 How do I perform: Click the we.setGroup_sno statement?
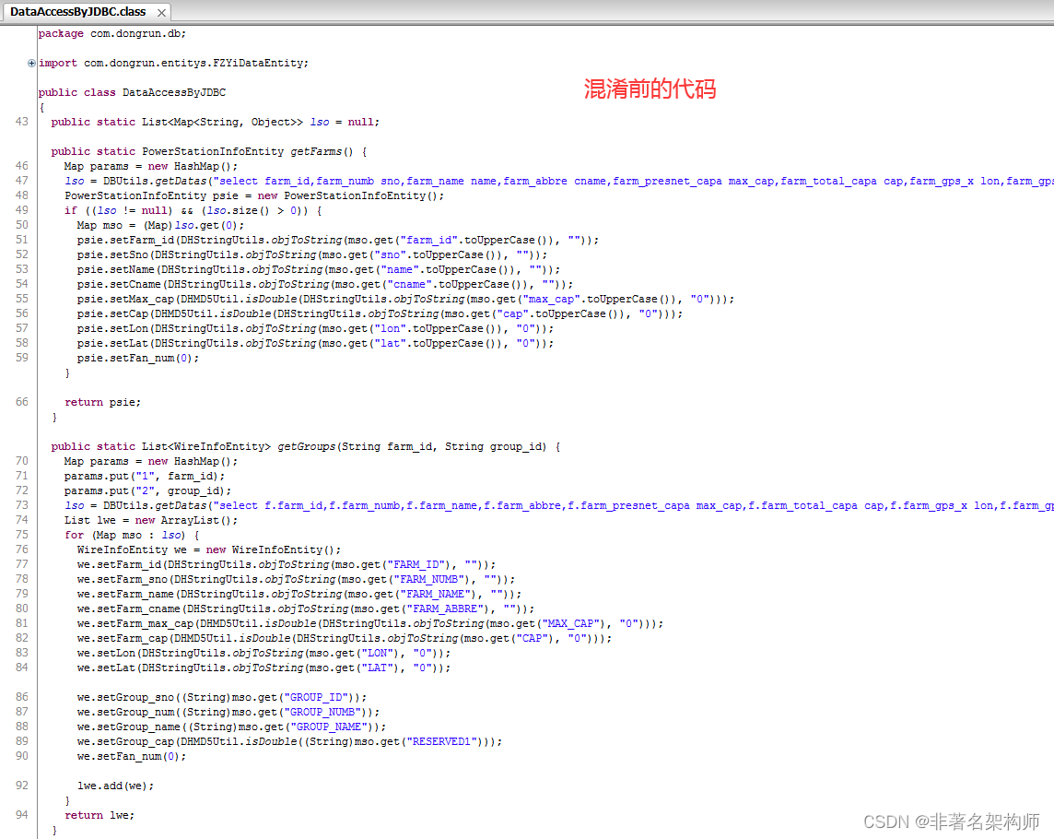coord(222,698)
